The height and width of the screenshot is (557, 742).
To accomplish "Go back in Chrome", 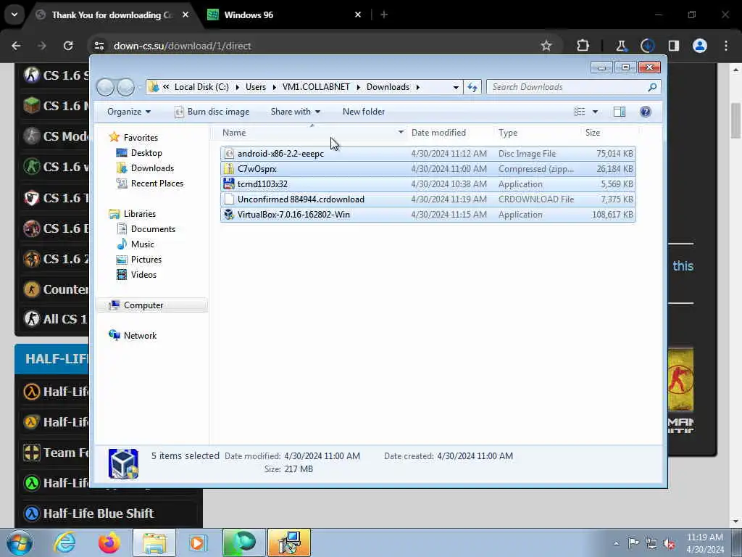I will click(16, 46).
